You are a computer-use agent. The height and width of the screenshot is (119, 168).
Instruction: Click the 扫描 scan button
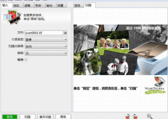tap(27, 117)
